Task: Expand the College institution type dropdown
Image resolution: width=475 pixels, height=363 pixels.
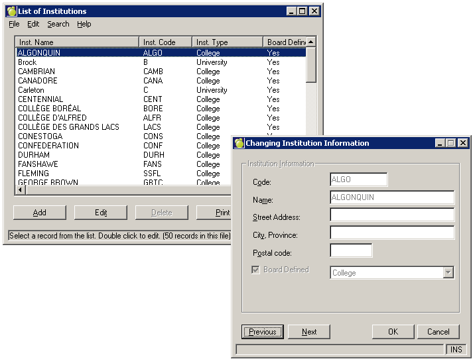Action: click(448, 273)
